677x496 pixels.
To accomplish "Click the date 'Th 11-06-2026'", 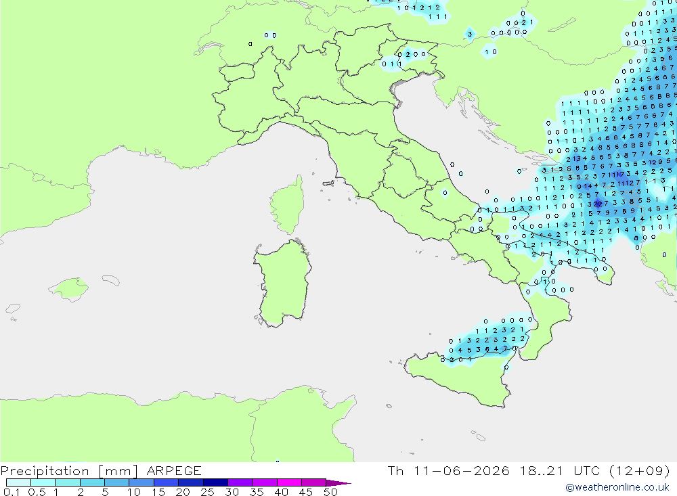I will [449, 470].
